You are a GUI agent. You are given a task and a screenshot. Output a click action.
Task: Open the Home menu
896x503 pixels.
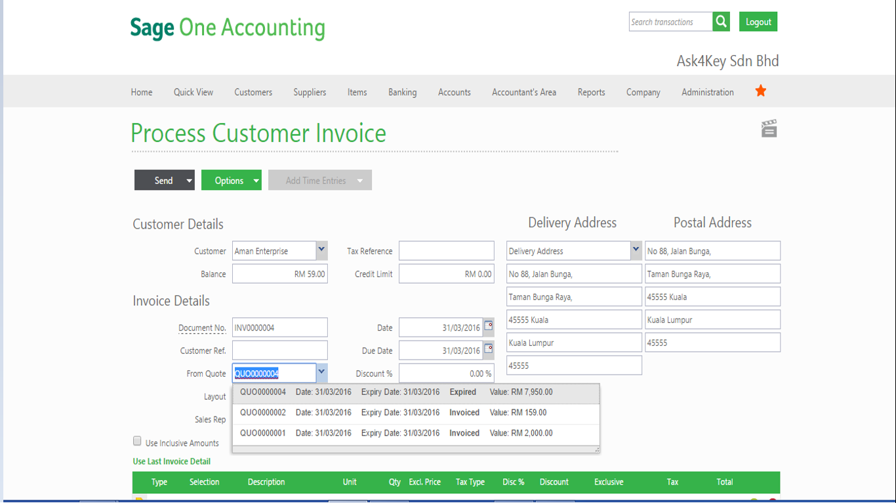point(142,92)
